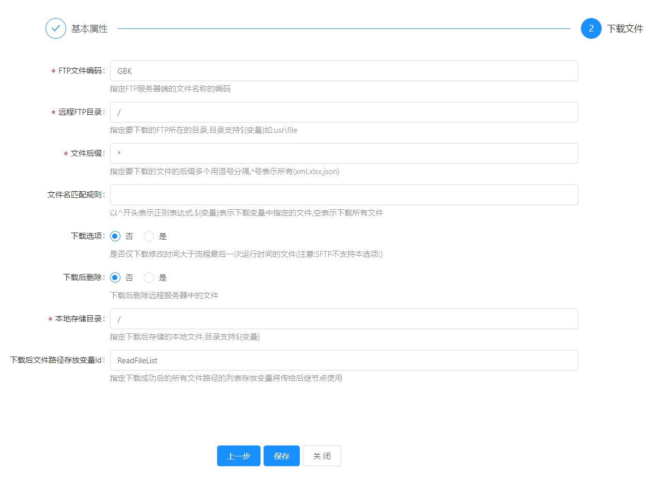Go back with the 上一步 button

pos(238,456)
